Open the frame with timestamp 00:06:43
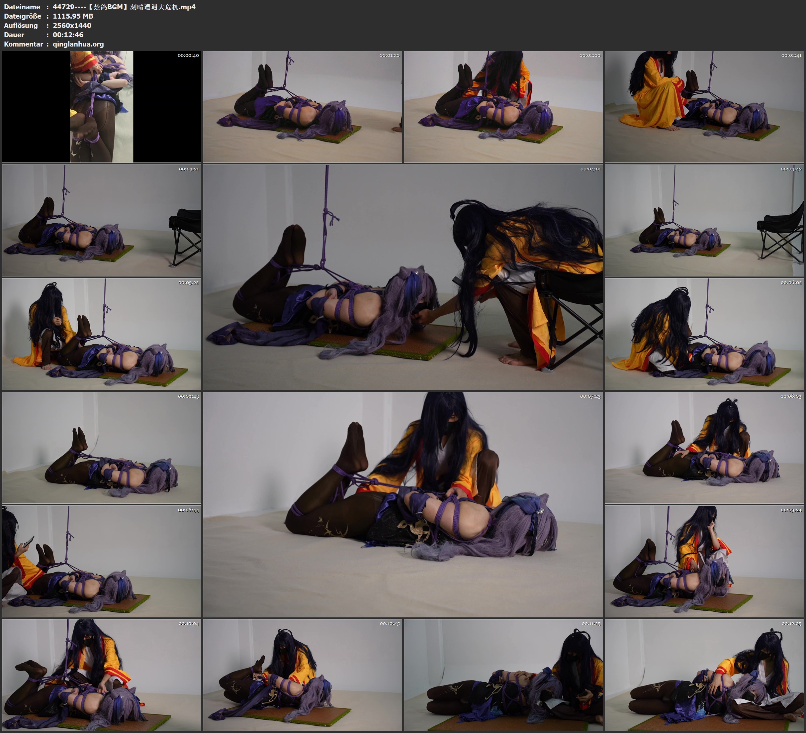The image size is (806, 733). (102, 447)
